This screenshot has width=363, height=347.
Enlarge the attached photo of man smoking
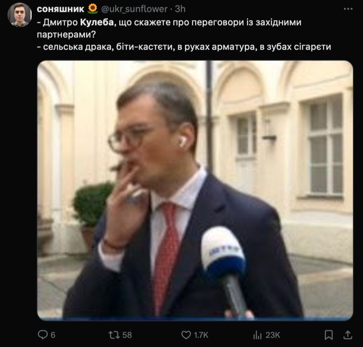[x=195, y=190]
